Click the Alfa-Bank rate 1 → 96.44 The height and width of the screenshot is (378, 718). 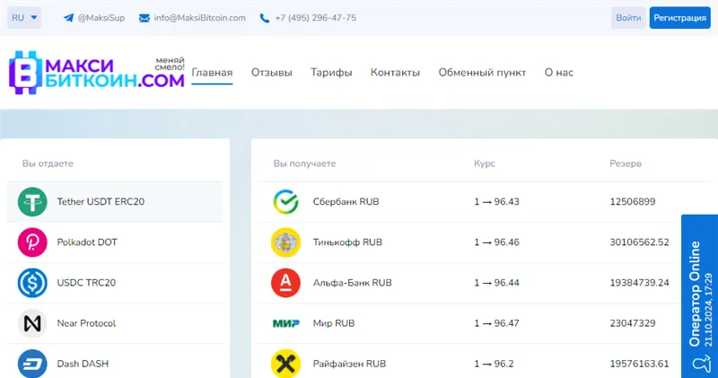(x=497, y=283)
